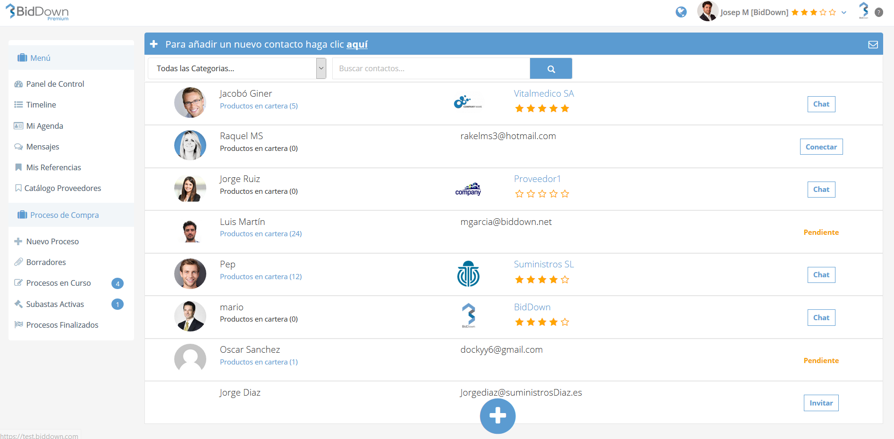Click the Suministros SL company logo
The width and height of the screenshot is (894, 439).
(468, 274)
